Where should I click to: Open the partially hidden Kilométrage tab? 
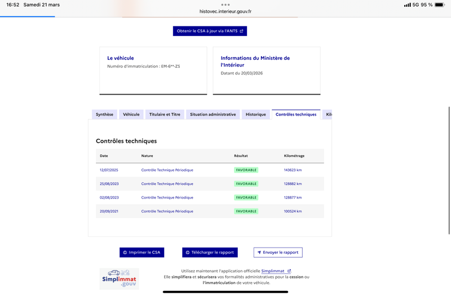click(x=328, y=114)
